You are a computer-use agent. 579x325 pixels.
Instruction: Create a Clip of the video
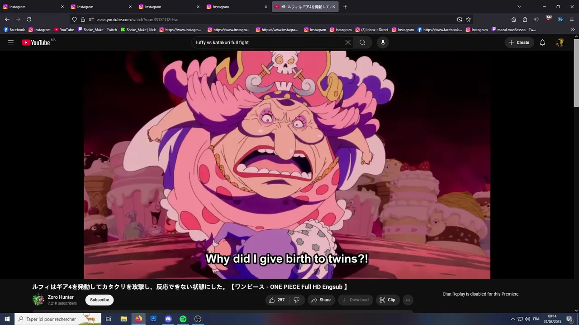point(388,300)
